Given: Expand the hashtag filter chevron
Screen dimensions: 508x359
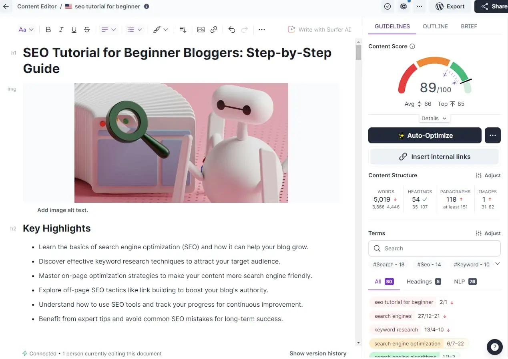Looking at the screenshot, I should coord(498,264).
